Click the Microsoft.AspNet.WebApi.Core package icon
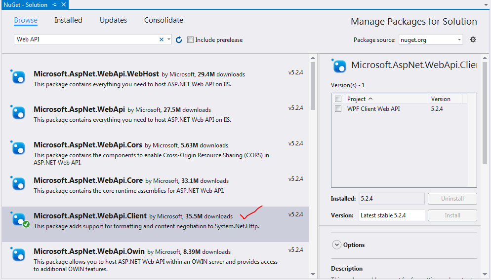This screenshot has width=491, height=280. pos(18,183)
